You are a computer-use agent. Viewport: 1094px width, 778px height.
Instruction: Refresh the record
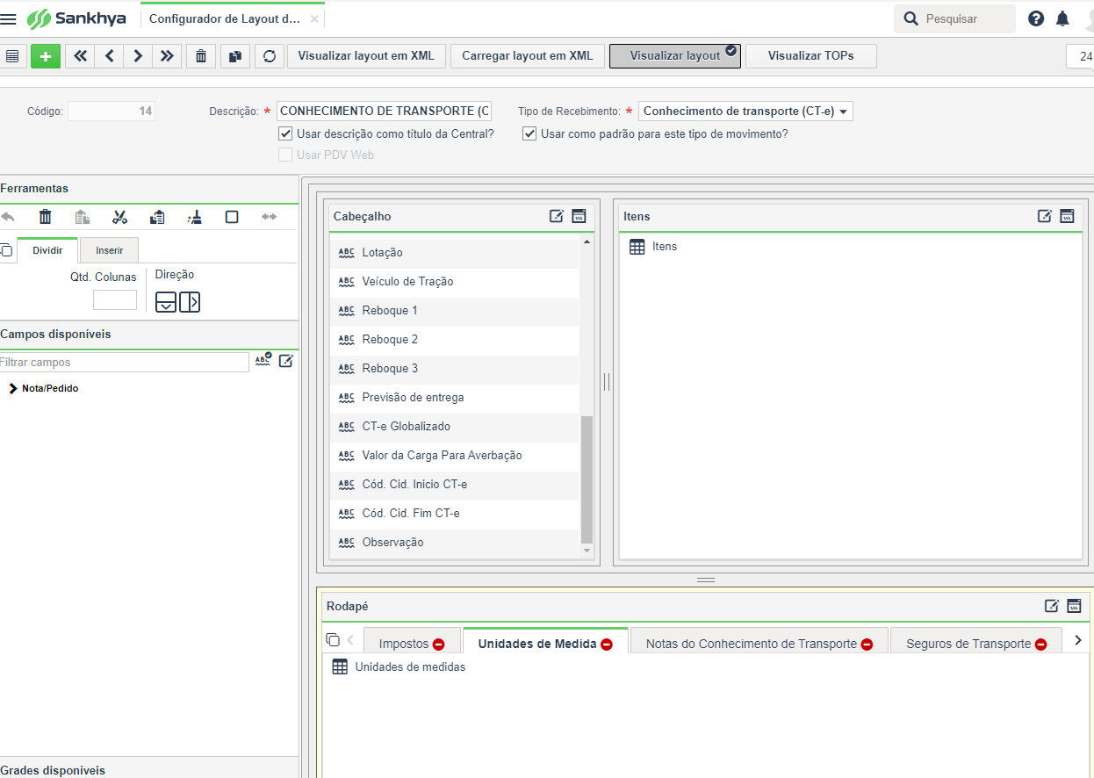[269, 56]
